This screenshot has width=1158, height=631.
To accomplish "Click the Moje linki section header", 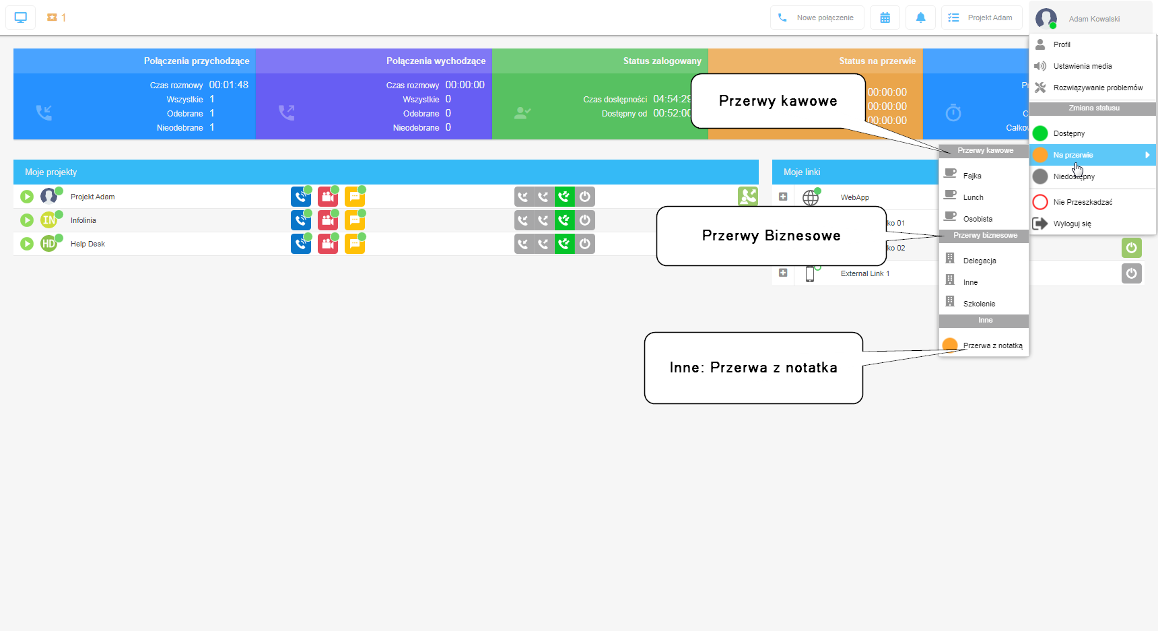I will click(x=855, y=172).
